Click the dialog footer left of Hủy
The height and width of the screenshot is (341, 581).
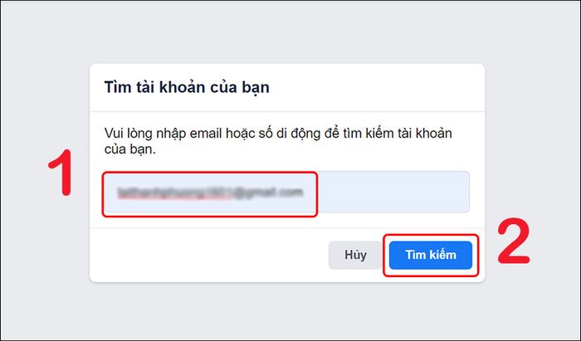[x=207, y=255]
